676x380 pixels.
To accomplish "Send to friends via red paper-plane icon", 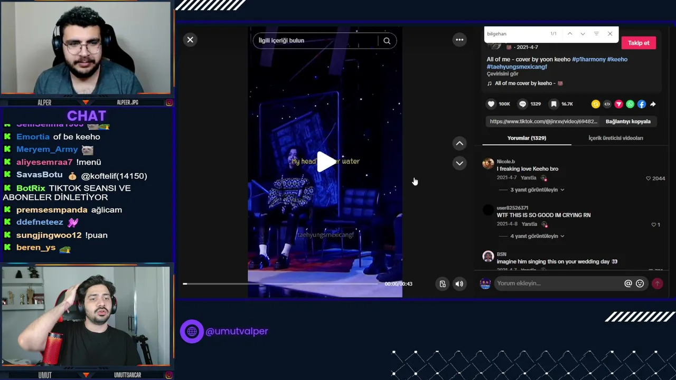I will click(618, 104).
